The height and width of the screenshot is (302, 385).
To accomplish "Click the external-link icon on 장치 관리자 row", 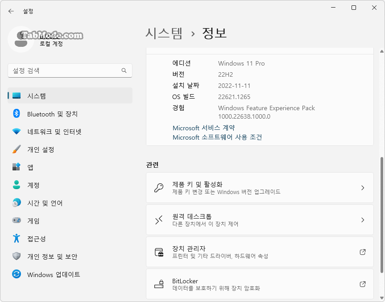I will coord(362,252).
